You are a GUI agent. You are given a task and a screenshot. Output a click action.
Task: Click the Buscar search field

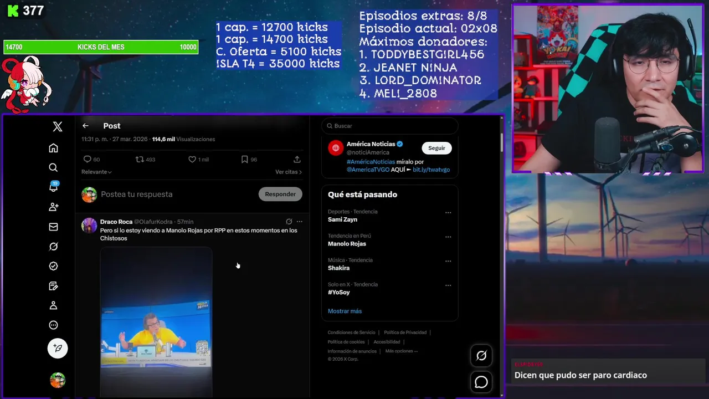390,126
